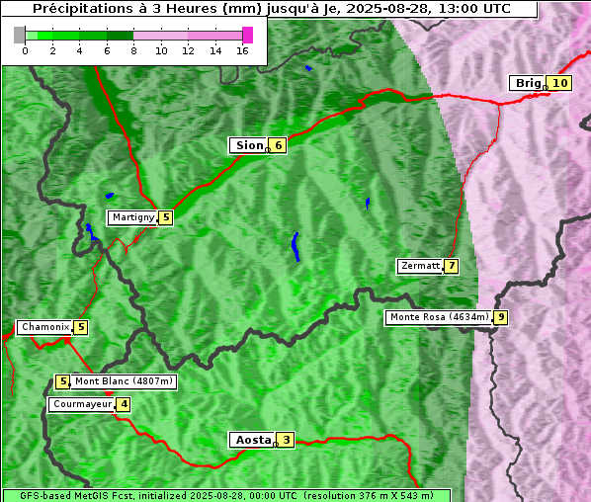Click Sion's yellow precipitation value 6
The image size is (591, 502).
pos(278,145)
